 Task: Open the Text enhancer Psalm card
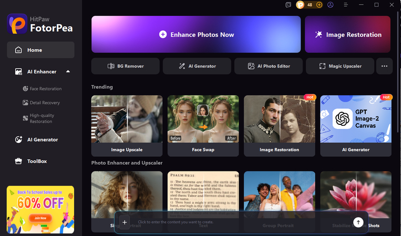coord(203,201)
